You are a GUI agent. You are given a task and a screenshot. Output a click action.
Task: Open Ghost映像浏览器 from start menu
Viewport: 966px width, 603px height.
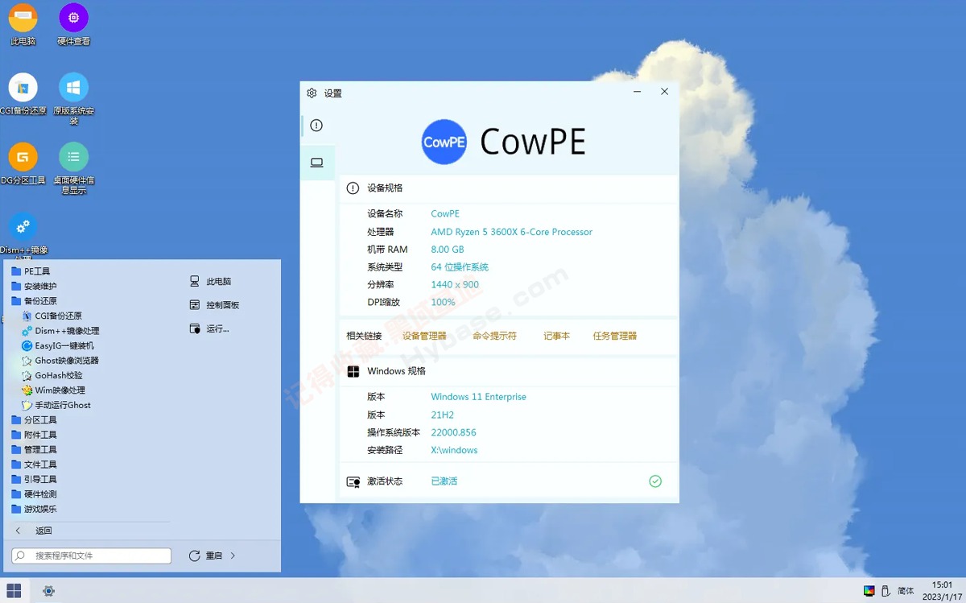(60, 361)
